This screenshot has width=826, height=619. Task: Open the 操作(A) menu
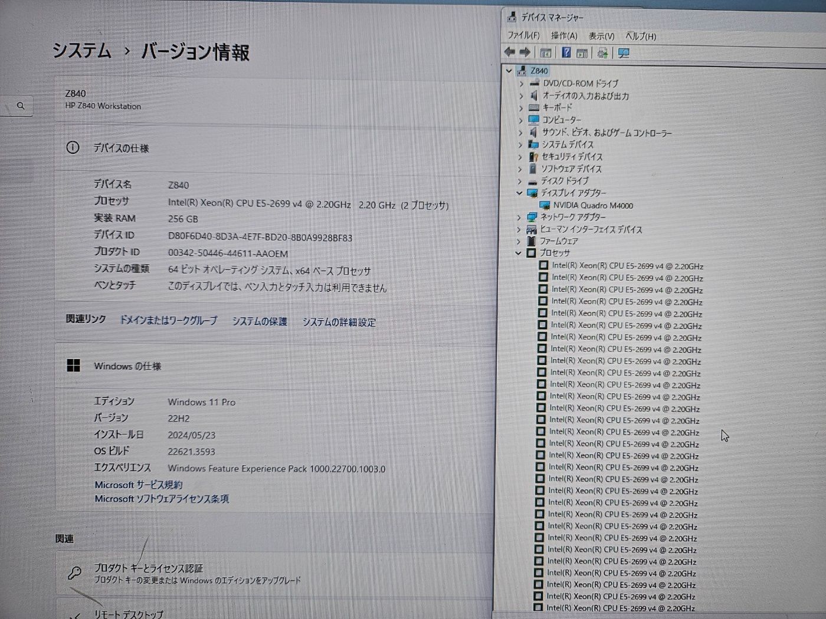click(x=564, y=36)
